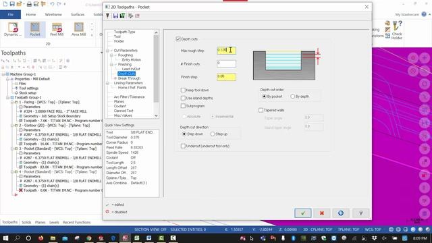Click the Dynamic Mill toolpath icon
This screenshot has width=432, height=243.
(x=13, y=29)
